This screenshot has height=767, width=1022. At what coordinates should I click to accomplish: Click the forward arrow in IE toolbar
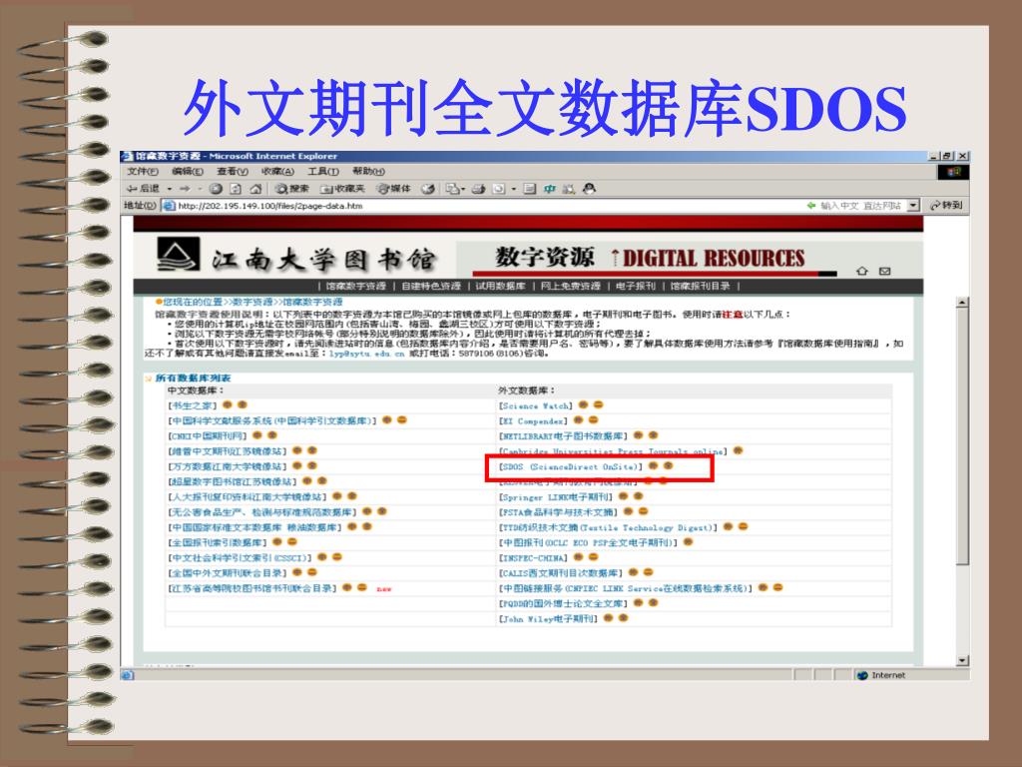pyautogui.click(x=185, y=189)
